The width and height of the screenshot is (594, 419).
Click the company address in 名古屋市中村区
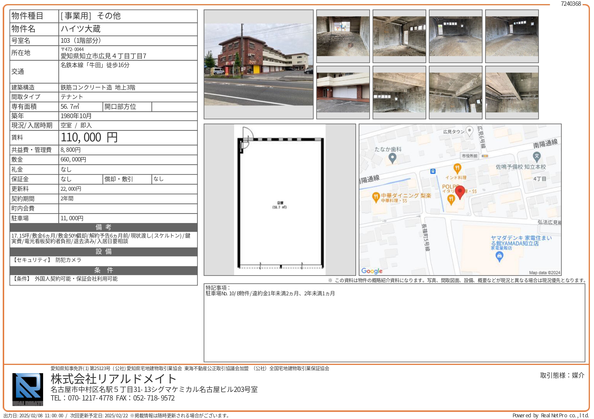154,389
